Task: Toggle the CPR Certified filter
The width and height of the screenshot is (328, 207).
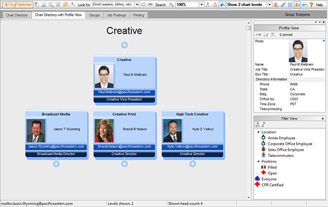Action: point(272,185)
